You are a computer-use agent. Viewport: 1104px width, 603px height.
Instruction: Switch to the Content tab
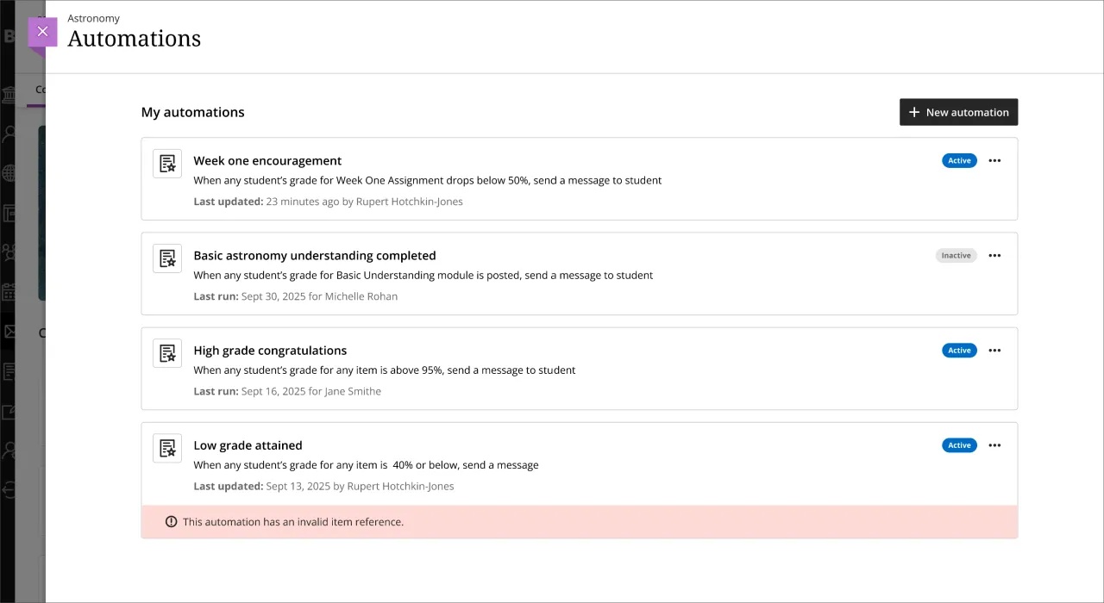tap(40, 89)
